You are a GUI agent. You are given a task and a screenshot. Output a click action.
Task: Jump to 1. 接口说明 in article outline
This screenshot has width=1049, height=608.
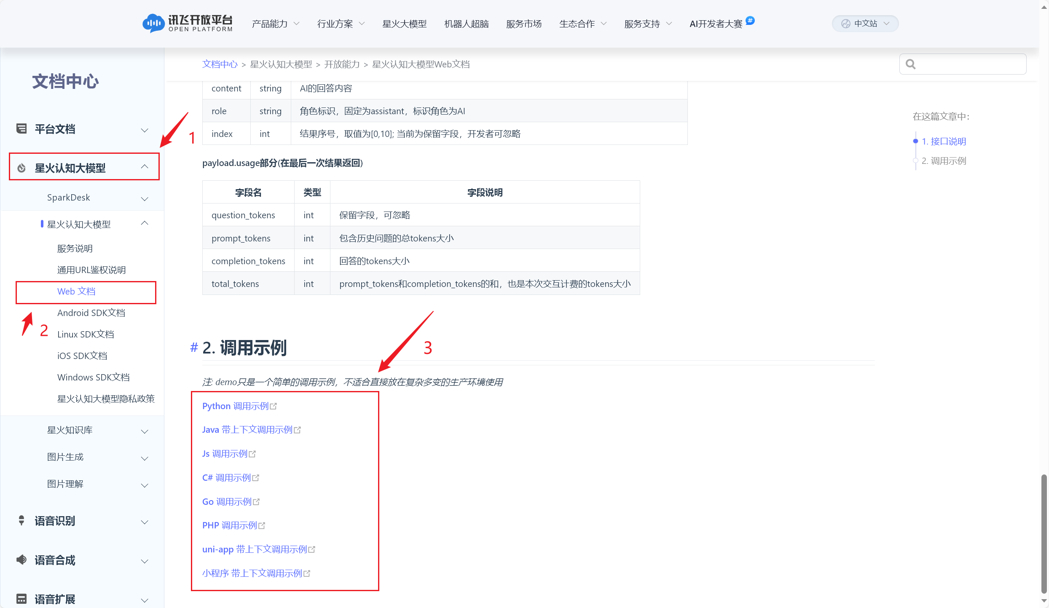[944, 142]
